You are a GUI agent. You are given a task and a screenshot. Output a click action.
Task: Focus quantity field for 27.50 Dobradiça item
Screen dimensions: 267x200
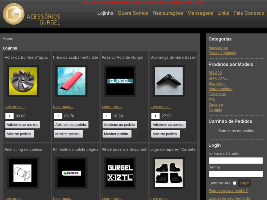click(155, 116)
